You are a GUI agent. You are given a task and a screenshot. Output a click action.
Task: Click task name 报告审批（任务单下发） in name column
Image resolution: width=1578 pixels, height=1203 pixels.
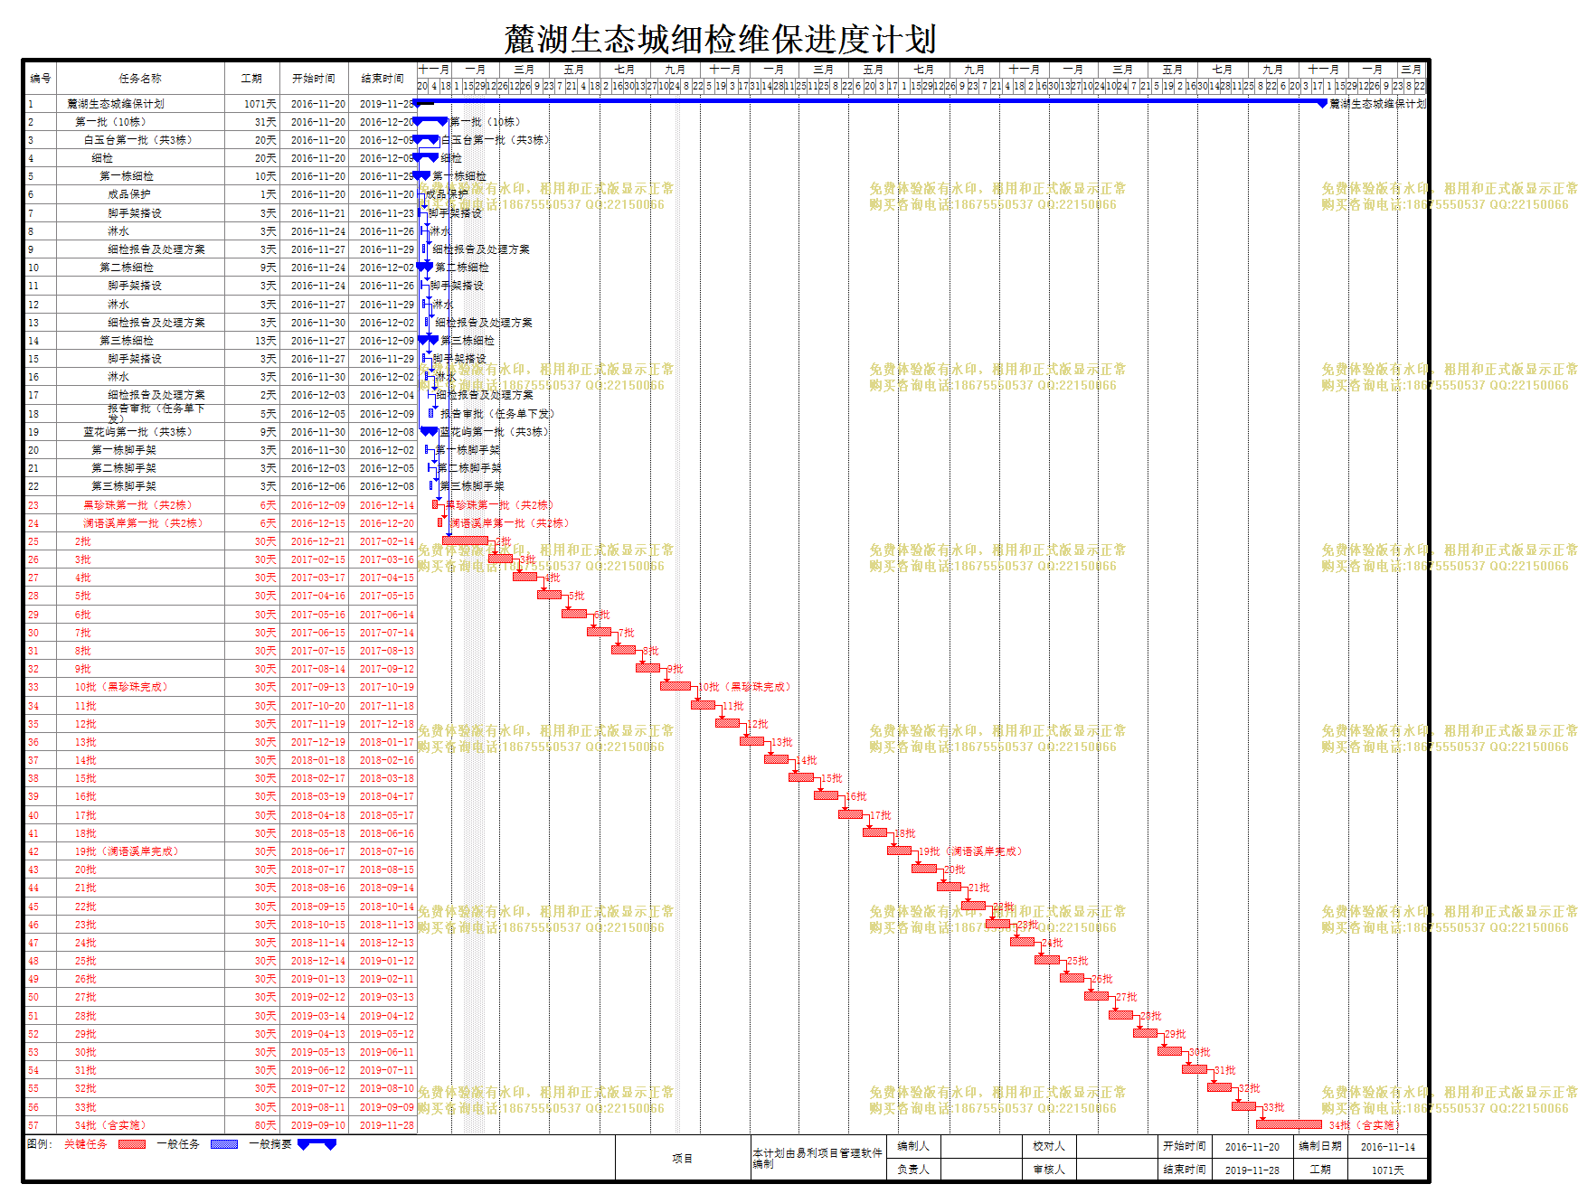click(156, 413)
